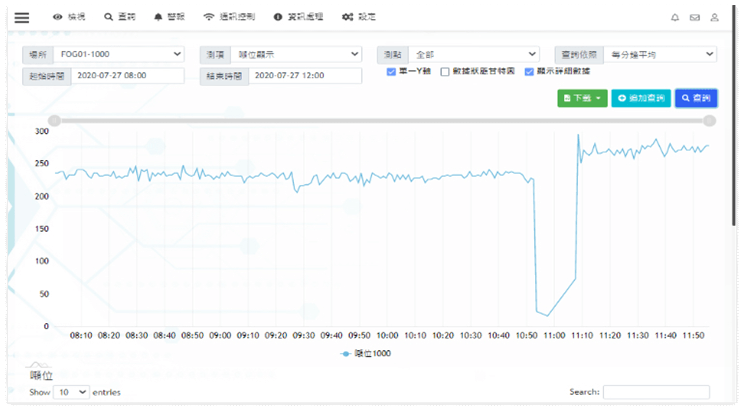The height and width of the screenshot is (413, 744).
Task: Click the green 下載 download button
Action: [582, 98]
